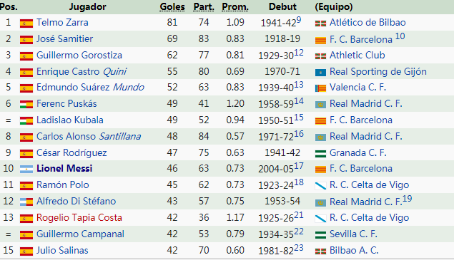The height and width of the screenshot is (260, 454).
Task: Click the Goles column header
Action: 172,7
